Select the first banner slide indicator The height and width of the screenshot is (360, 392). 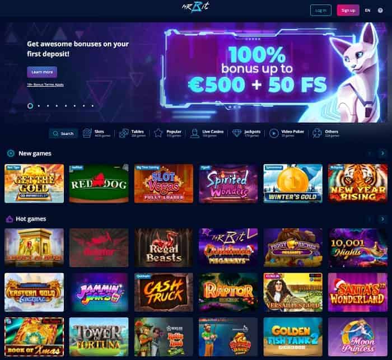(30, 106)
